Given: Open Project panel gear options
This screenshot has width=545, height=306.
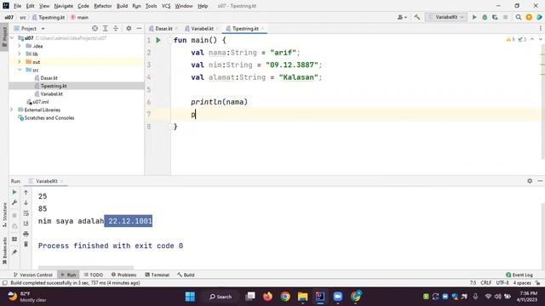Looking at the screenshot, I should [x=129, y=28].
